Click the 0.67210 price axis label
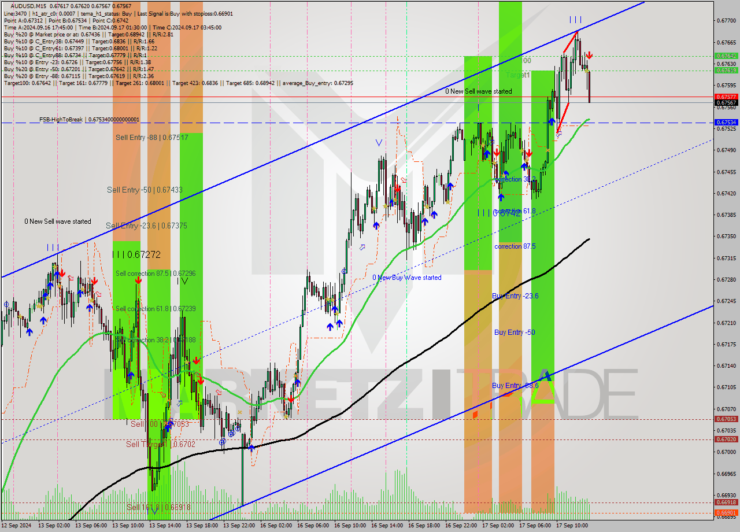The width and height of the screenshot is (740, 532). pos(726,323)
